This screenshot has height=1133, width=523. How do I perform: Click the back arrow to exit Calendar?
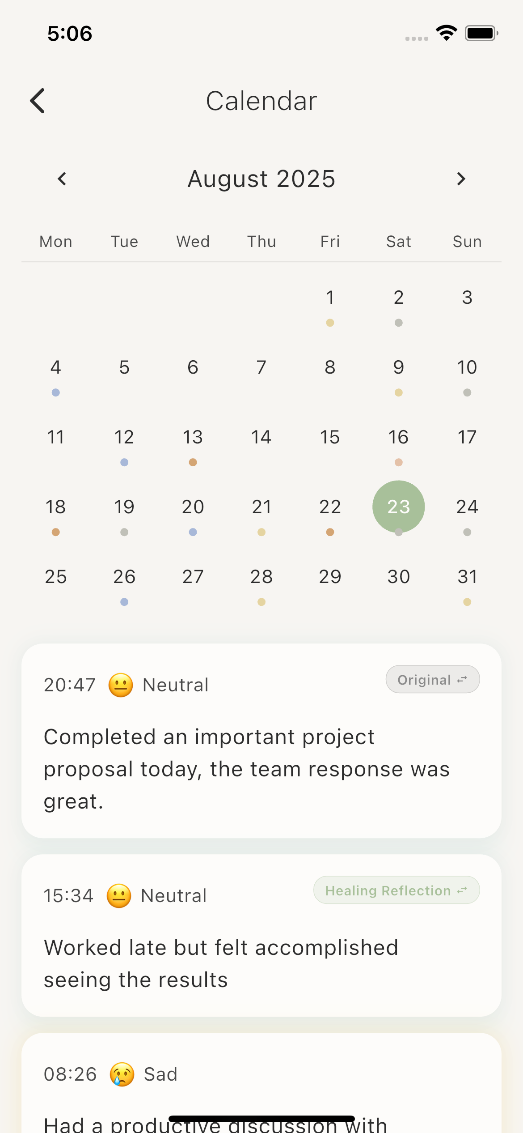(38, 101)
